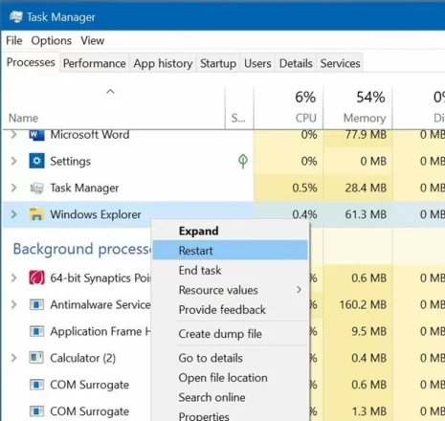Click the Windows Explorer folder icon

coord(36,214)
